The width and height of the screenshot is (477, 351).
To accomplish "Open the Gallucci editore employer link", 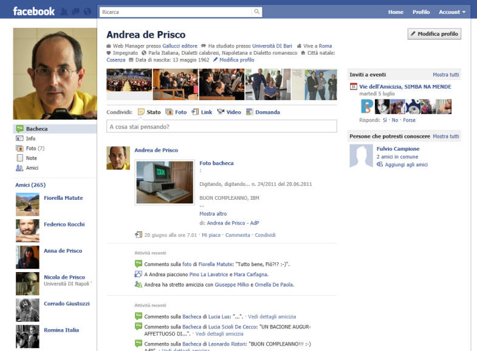I will [180, 46].
